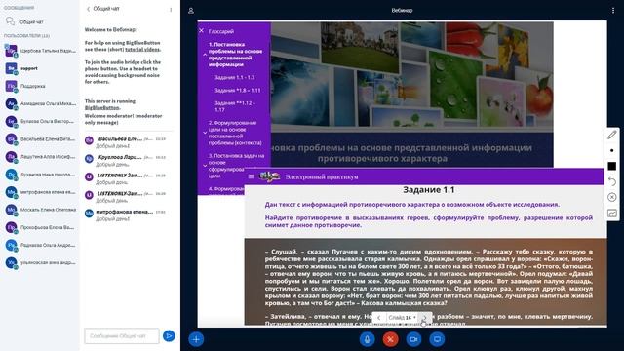Select user Родиаева Ольга in the list
The image size is (624, 351).
pos(40,245)
